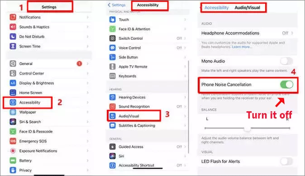
Task: Open Notifications via its row chevron
Action: click(x=88, y=17)
